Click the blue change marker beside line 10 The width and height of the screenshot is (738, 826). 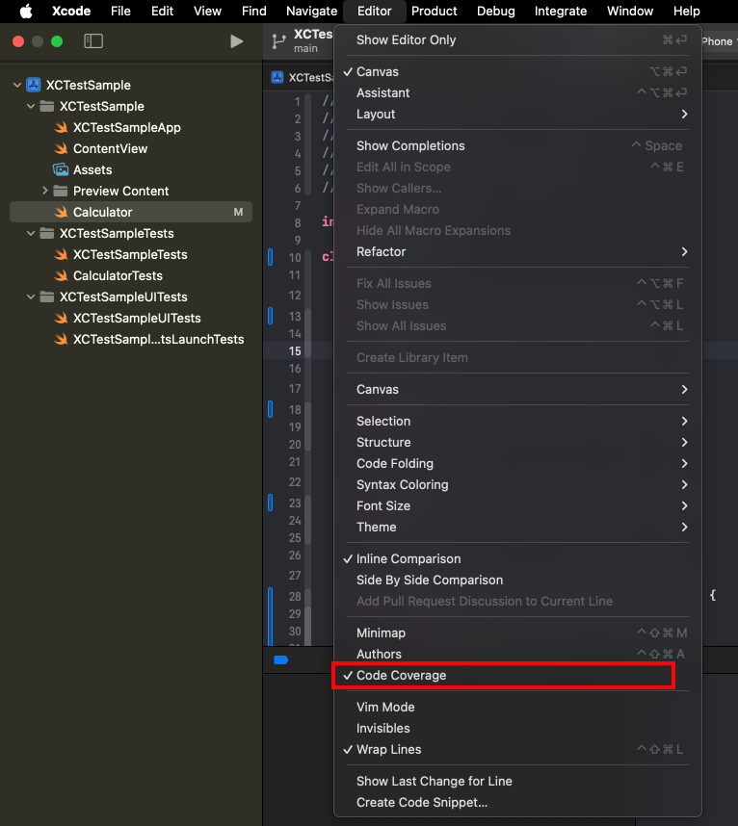(x=271, y=257)
